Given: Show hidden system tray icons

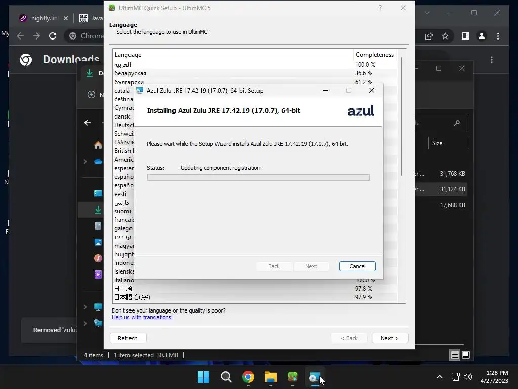Looking at the screenshot, I should click(440, 377).
